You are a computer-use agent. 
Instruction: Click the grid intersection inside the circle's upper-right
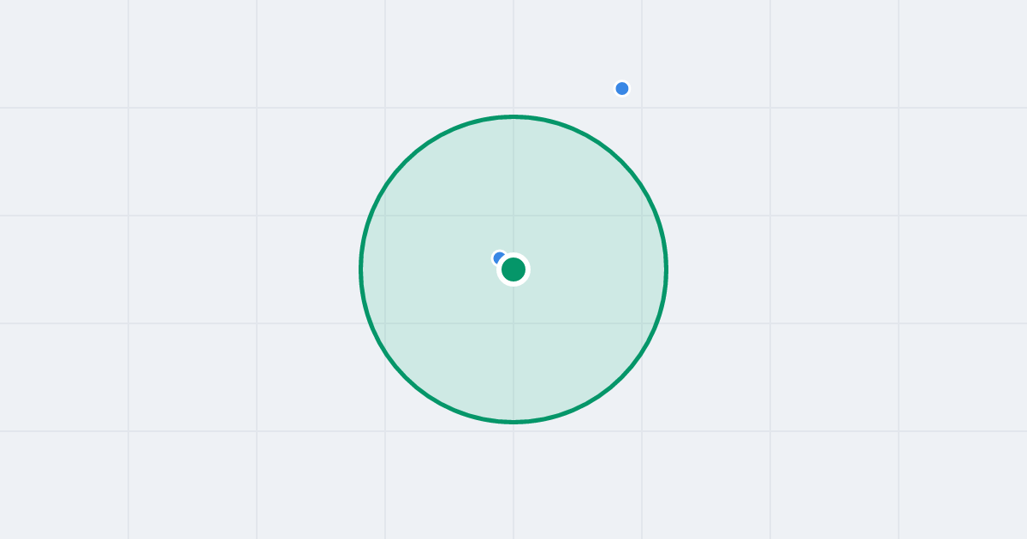point(642,216)
